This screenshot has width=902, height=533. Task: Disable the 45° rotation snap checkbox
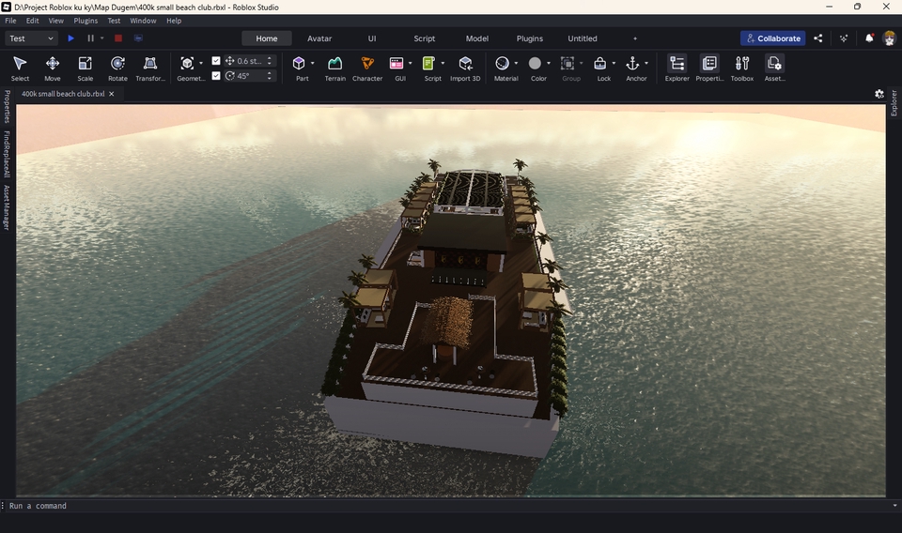click(x=216, y=76)
